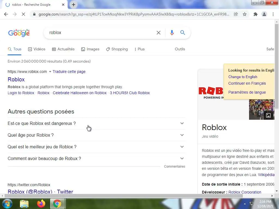
Task: Open Celebrate Halloween on Roblox link
Action: [x=80, y=93]
